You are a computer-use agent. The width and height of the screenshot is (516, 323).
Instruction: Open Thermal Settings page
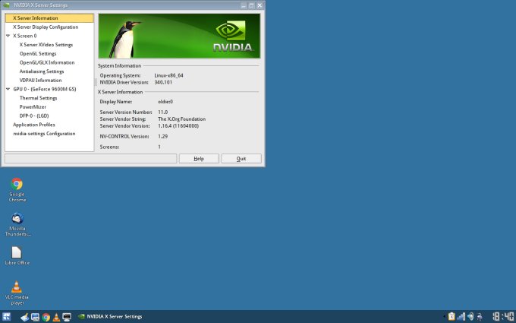(x=38, y=98)
